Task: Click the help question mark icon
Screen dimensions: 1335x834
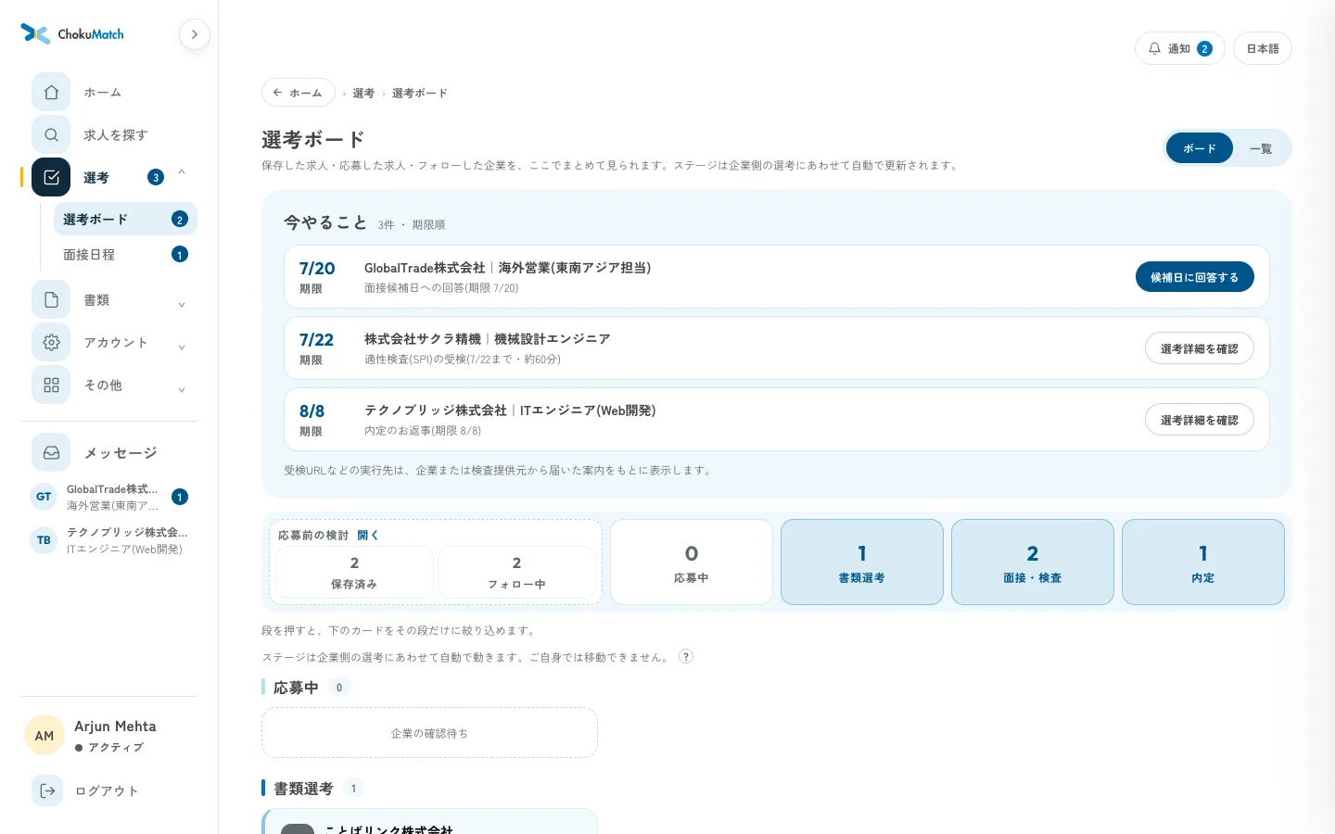Action: (686, 656)
